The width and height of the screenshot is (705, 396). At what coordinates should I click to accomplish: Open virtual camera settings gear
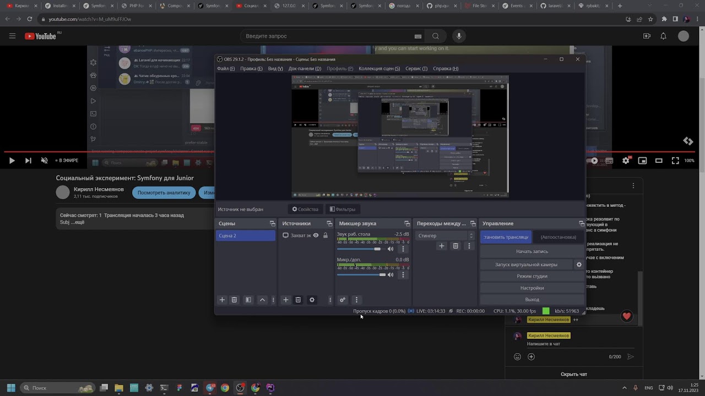point(579,265)
